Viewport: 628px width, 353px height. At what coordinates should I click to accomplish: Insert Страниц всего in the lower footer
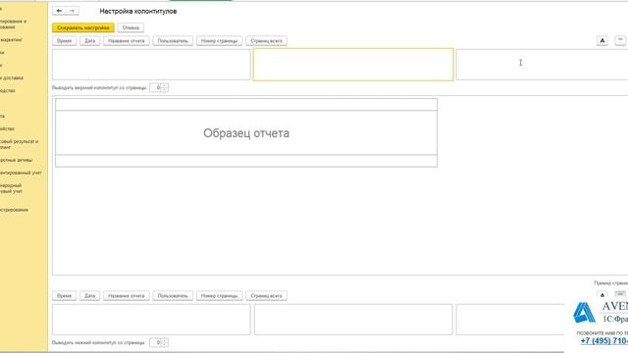pos(266,296)
